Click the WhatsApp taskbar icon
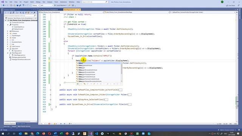242x136 pixels. [x=137, y=133]
